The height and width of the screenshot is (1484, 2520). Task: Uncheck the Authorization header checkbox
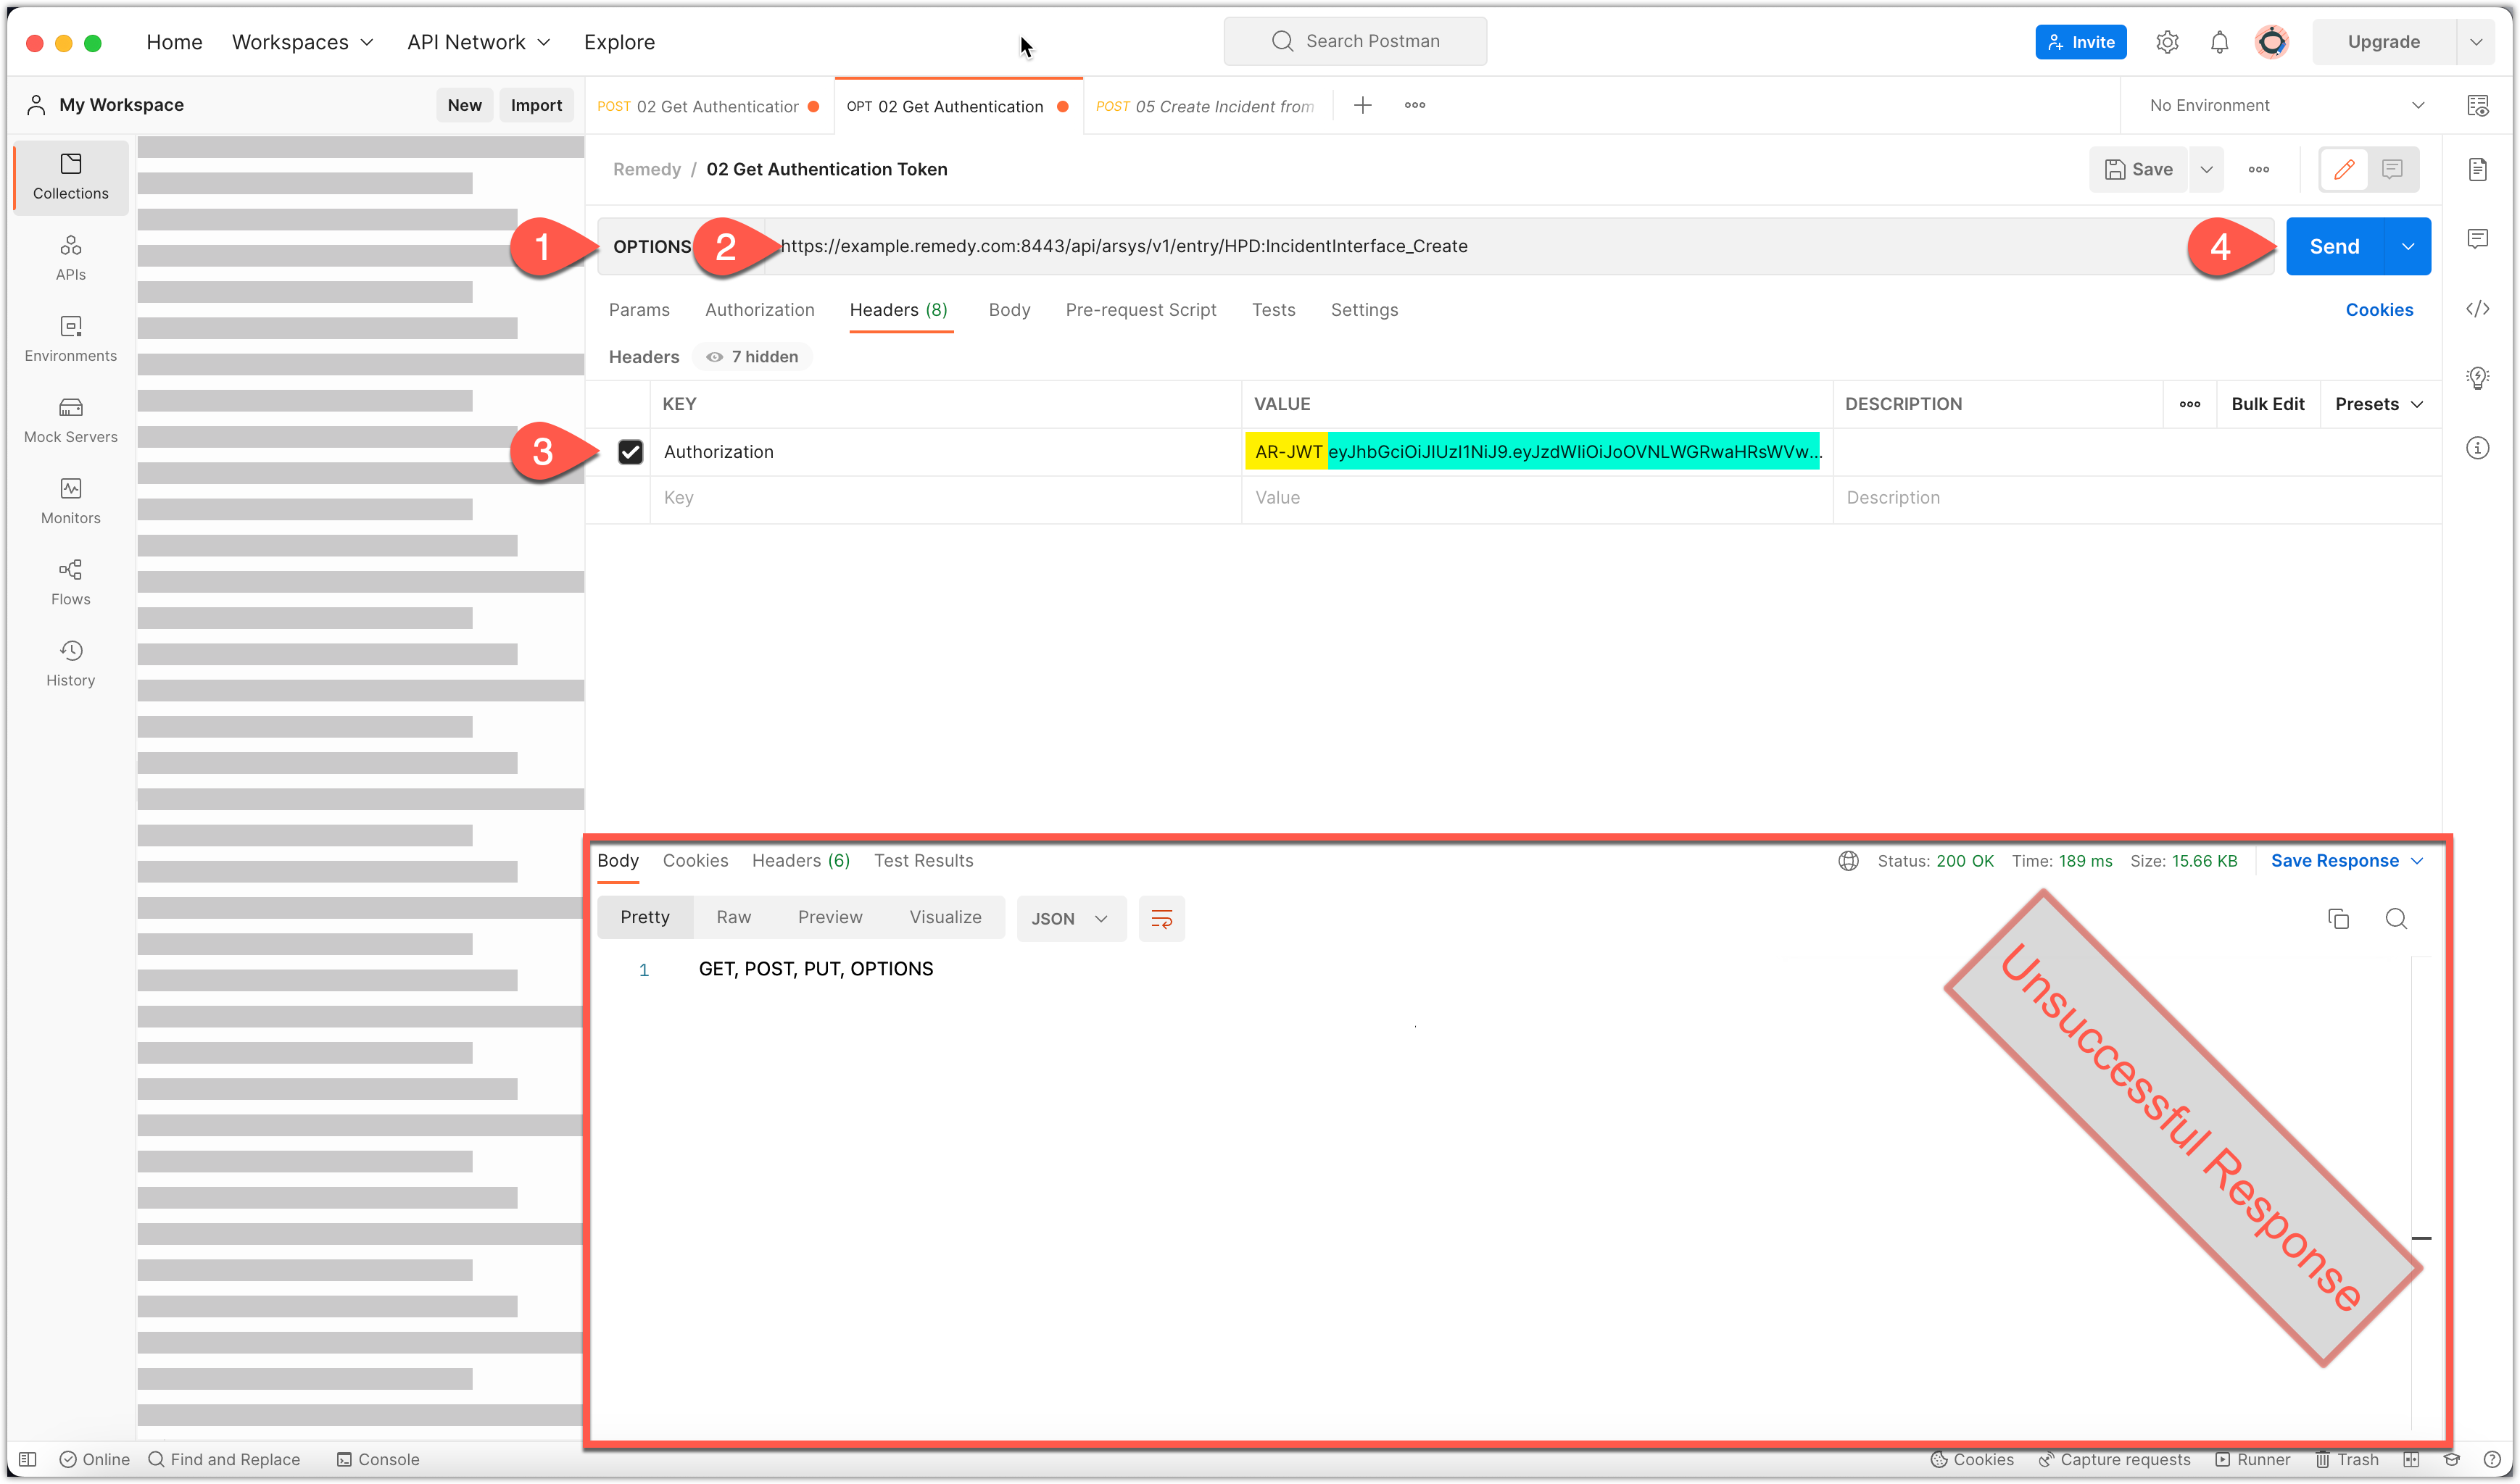(630, 452)
